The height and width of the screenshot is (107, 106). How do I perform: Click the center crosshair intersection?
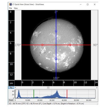(56, 45)
